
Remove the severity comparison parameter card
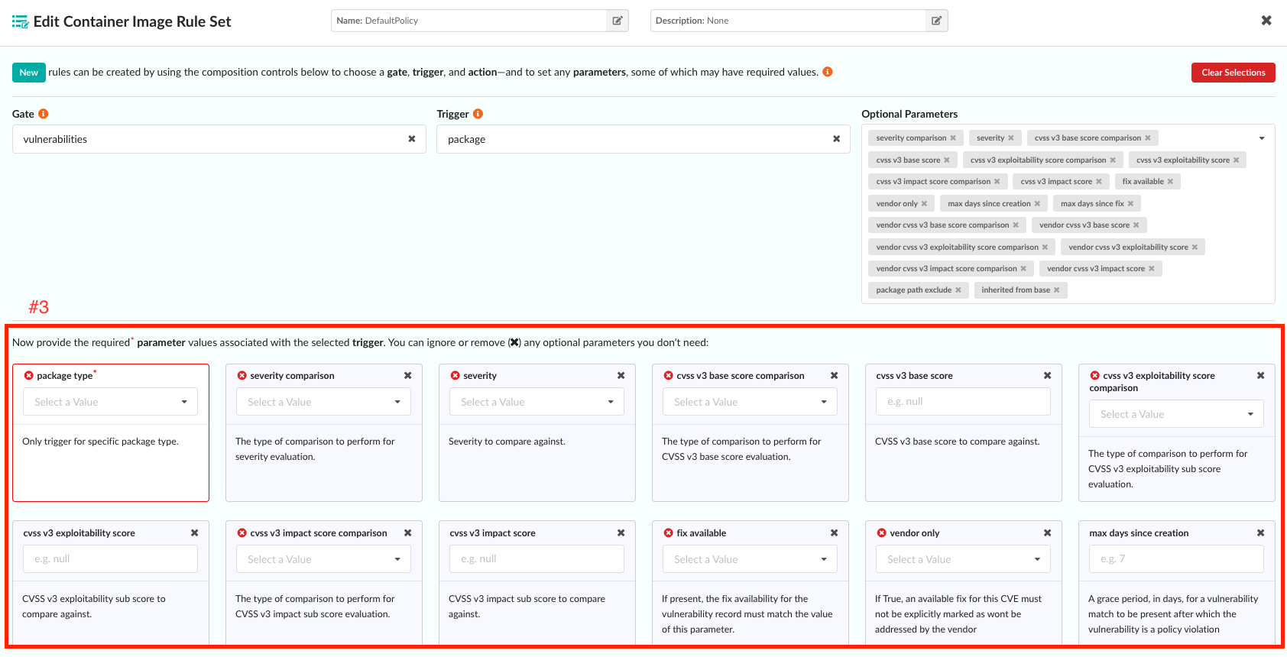coord(408,376)
